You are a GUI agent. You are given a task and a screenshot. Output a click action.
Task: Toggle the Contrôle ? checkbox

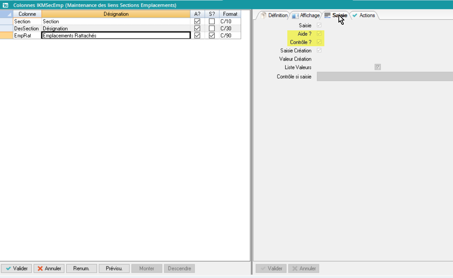319,42
